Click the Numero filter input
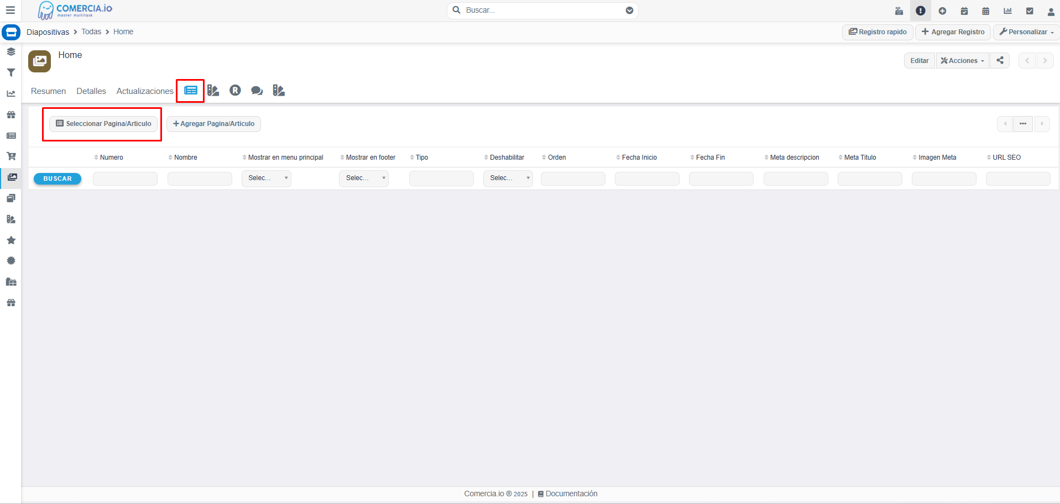 click(125, 179)
